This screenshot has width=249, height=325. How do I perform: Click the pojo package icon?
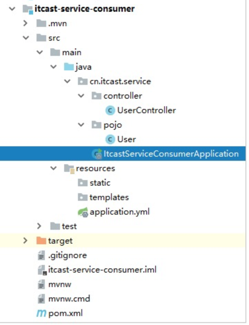point(97,125)
